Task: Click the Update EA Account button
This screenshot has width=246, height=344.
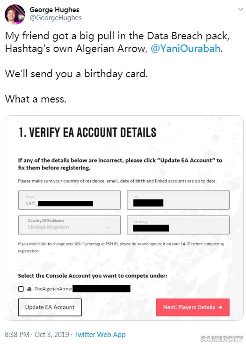Action: tap(50, 307)
